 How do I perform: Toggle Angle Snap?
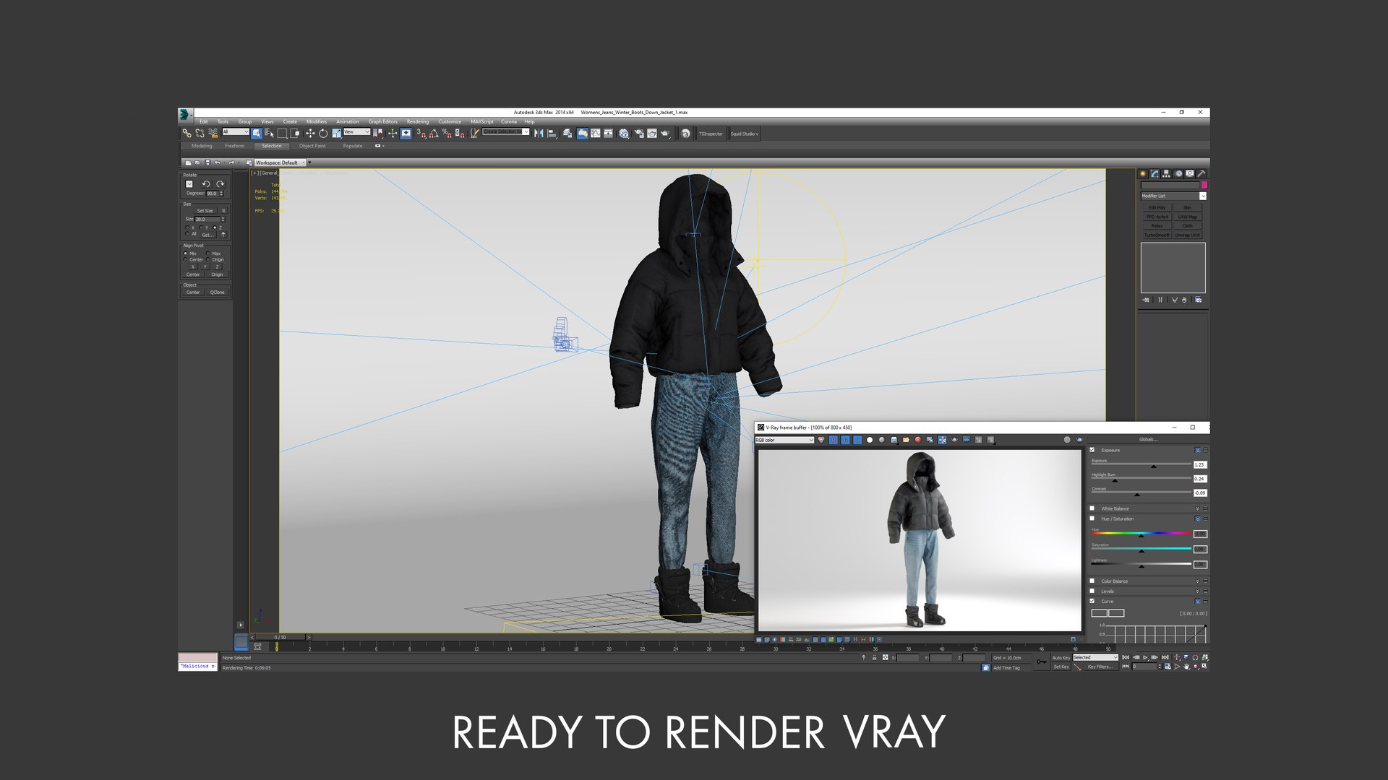click(434, 134)
